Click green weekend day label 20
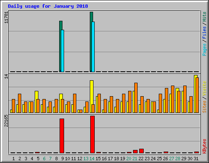 pos(129,159)
